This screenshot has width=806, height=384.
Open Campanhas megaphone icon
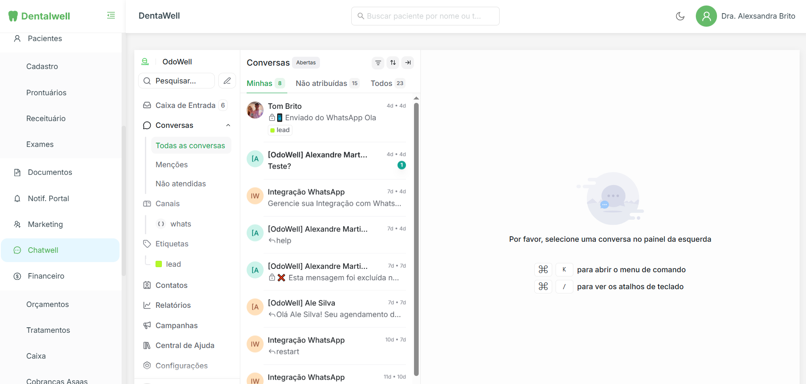[147, 326]
